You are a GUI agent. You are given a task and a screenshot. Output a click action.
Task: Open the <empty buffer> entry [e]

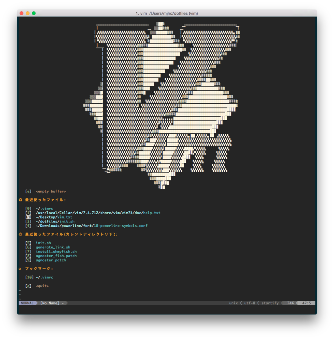(x=45, y=191)
